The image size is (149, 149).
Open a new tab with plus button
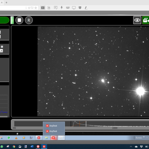(x=6, y=3)
